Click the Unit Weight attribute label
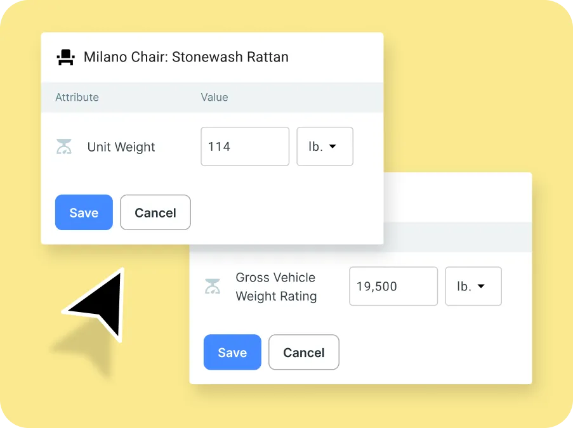Viewport: 573px width, 428px height. tap(121, 147)
